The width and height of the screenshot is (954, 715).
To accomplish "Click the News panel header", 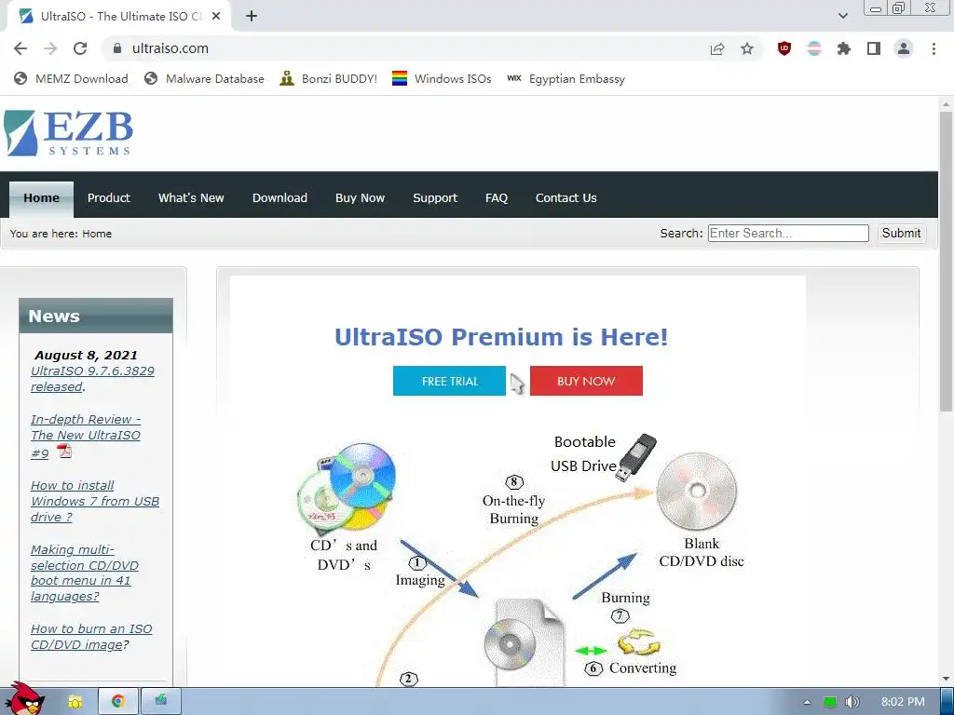I will (96, 316).
